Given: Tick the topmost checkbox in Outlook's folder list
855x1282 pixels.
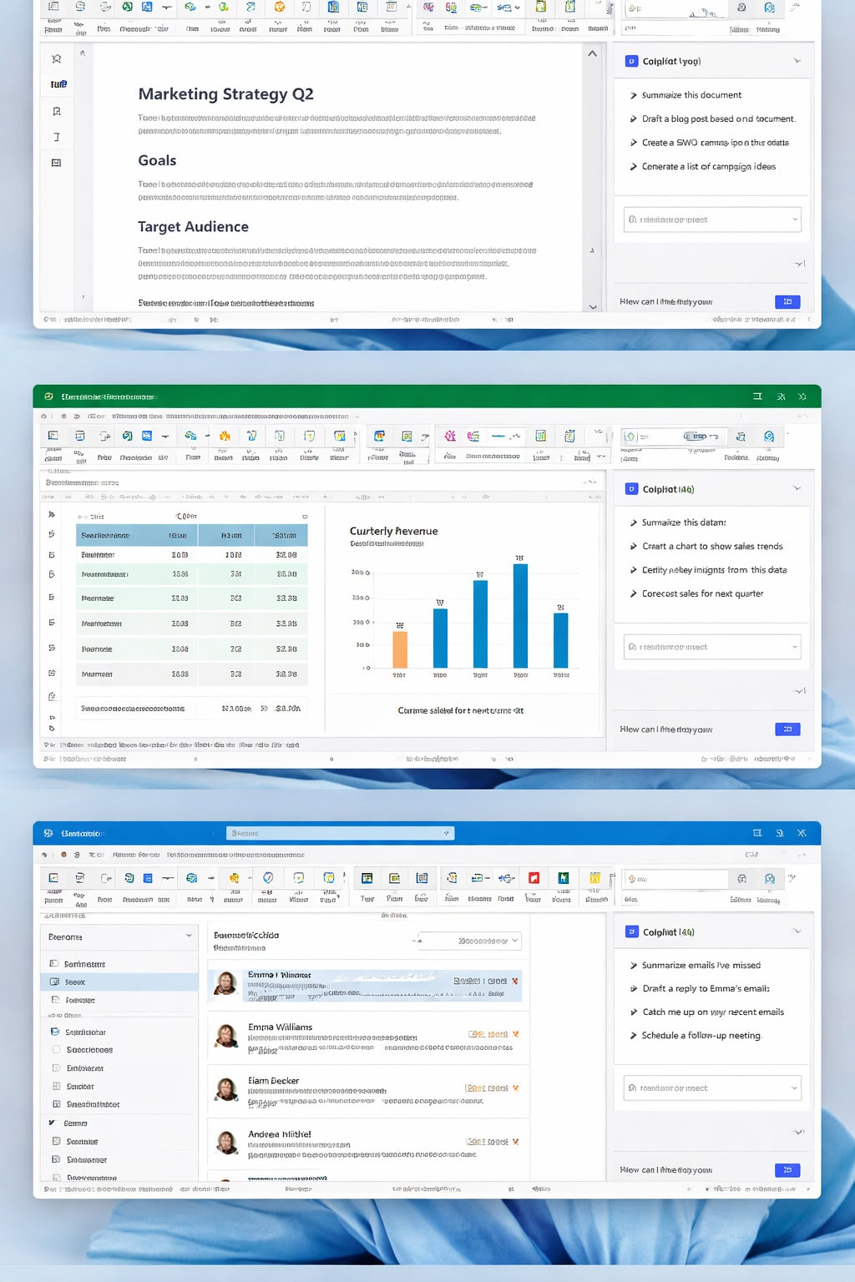Looking at the screenshot, I should coord(54,963).
